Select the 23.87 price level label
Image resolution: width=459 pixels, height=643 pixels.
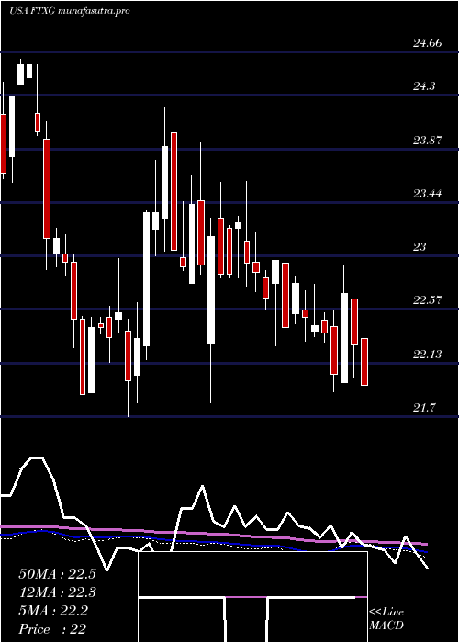click(x=428, y=141)
